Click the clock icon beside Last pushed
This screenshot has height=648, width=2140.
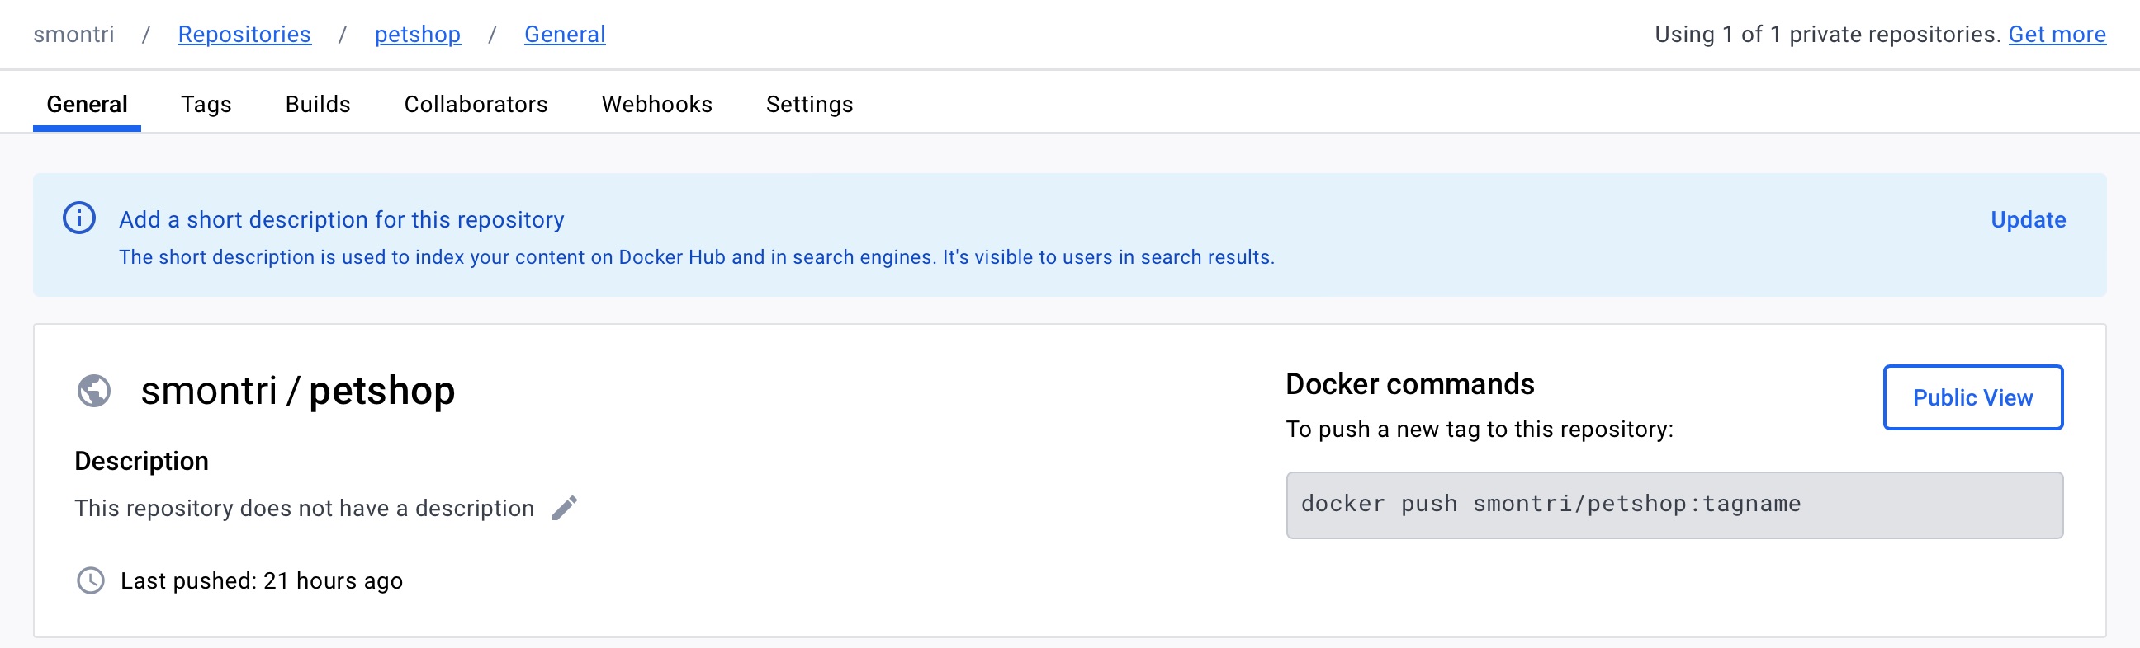pyautogui.click(x=91, y=580)
